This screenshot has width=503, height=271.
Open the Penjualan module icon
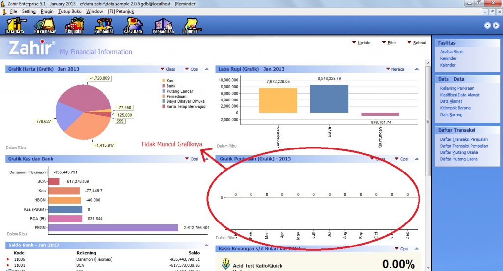pos(74,25)
